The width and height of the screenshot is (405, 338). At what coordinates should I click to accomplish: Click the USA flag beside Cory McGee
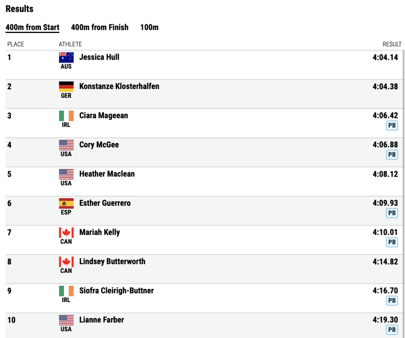pyautogui.click(x=66, y=145)
